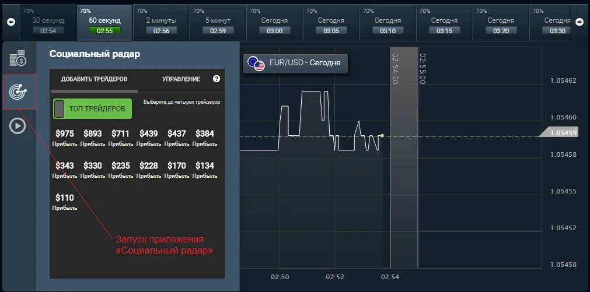Image resolution: width=590 pixels, height=292 pixels.
Task: Pick the trader with $330 profit
Action: click(x=93, y=170)
